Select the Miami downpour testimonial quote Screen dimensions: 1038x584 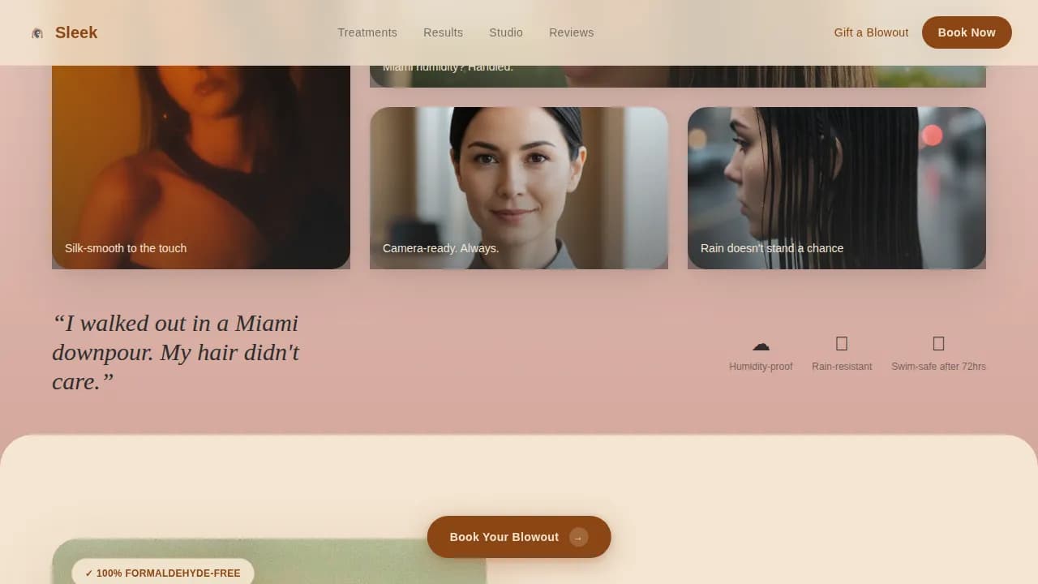[176, 352]
